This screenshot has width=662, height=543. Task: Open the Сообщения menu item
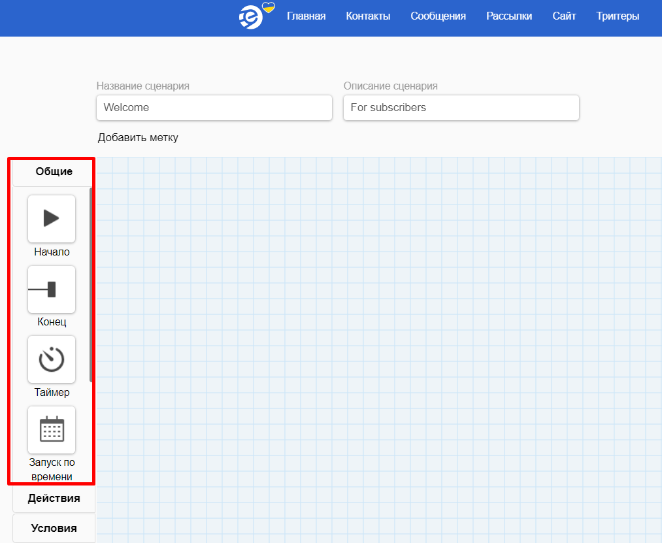click(x=438, y=16)
